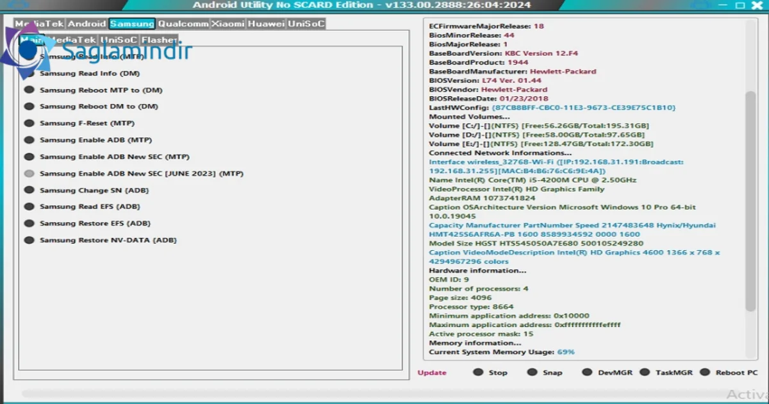The image size is (769, 404).
Task: Select the top-row UniSoC tab
Action: click(306, 24)
